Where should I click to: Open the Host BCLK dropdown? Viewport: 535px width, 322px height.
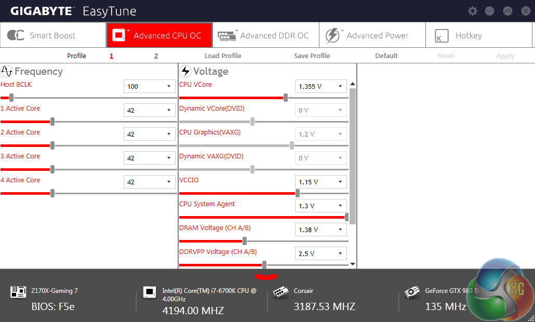click(150, 86)
